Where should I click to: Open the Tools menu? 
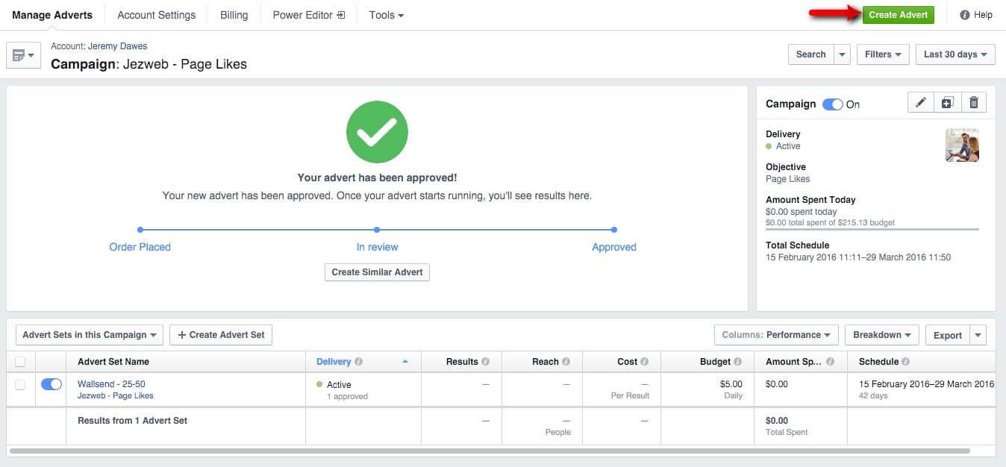pos(386,15)
